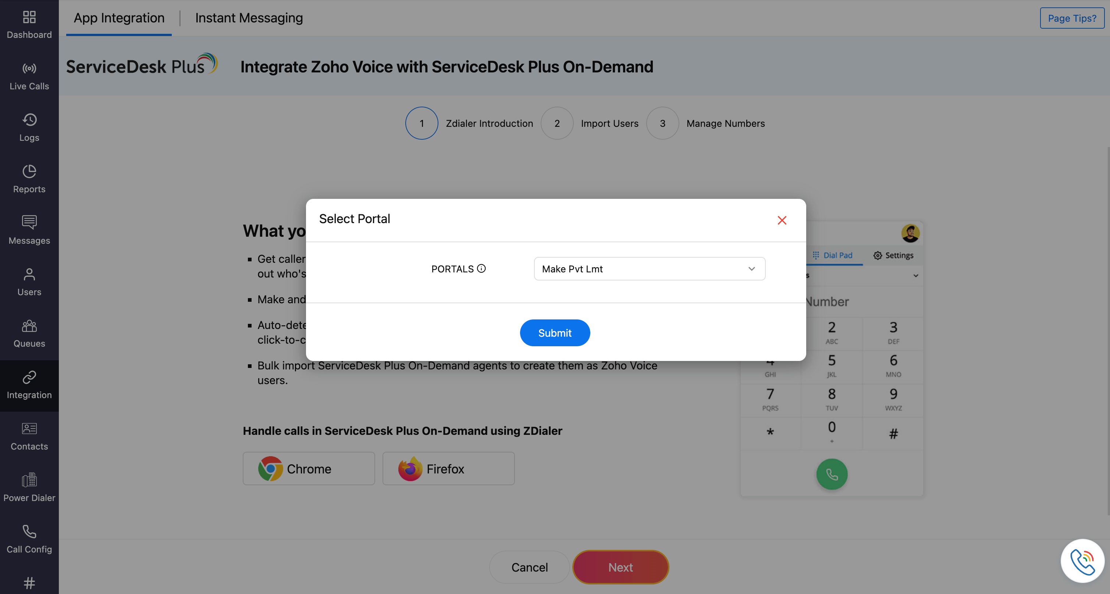Open the Queues section
Screen dimensions: 1110x594
coord(29,333)
